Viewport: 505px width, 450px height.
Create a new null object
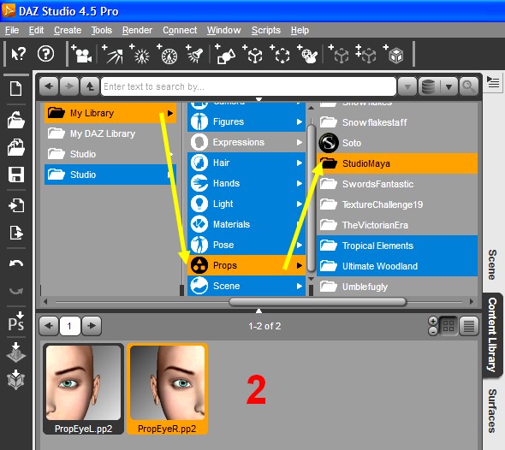click(253, 54)
